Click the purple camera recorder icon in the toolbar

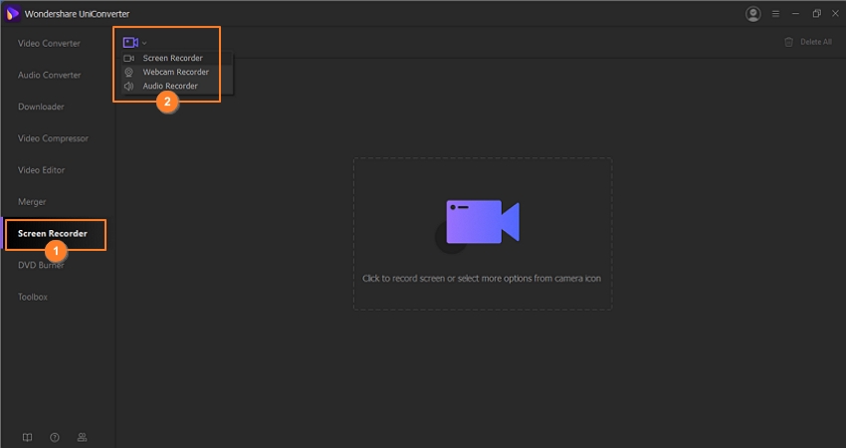(130, 42)
